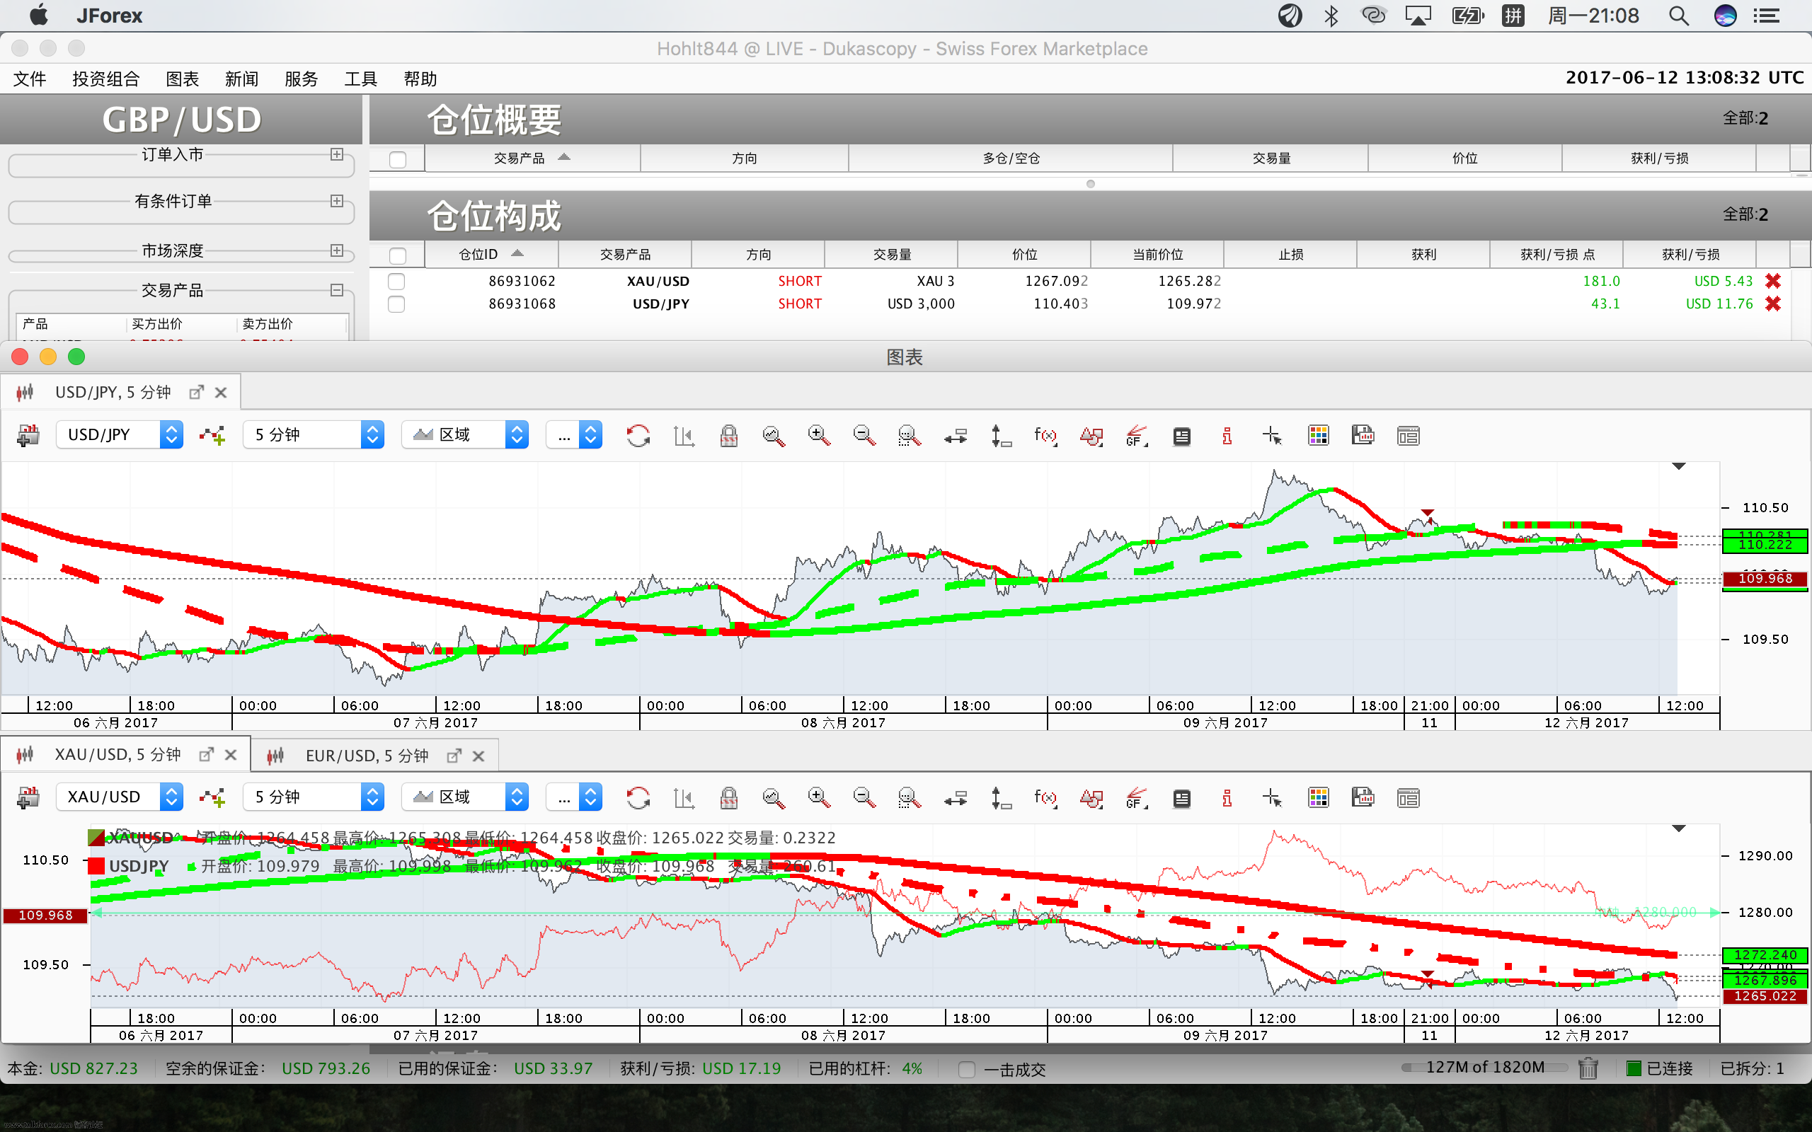Tick the checkbox for position 86931068

tap(396, 304)
